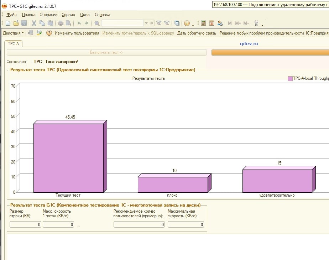
Task: Click the M memory button
Action: pyautogui.click(x=230, y=23)
